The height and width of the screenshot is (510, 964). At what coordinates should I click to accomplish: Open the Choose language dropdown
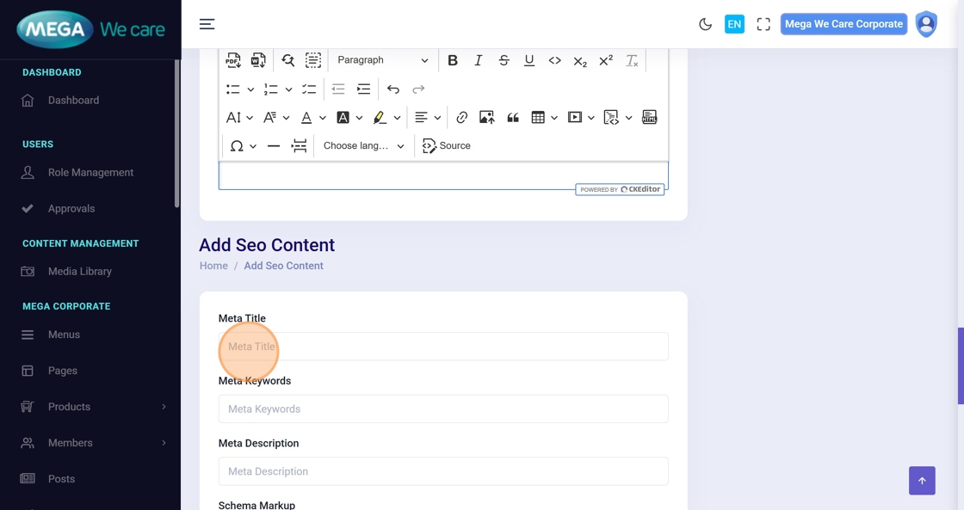coord(363,146)
